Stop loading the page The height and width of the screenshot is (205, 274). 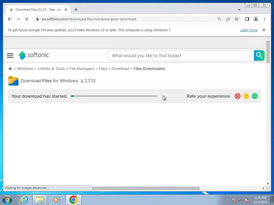tap(27, 19)
